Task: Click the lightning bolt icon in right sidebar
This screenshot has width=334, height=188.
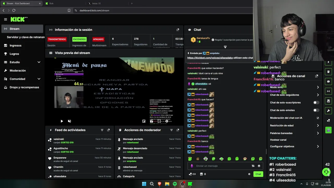Action: (328, 62)
